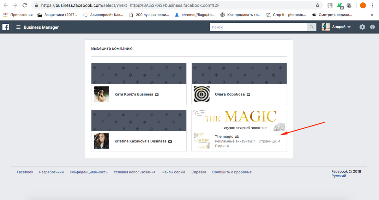Click Kristina Kazakova's profile photo
Screen dimensions: 379x200
101,141
